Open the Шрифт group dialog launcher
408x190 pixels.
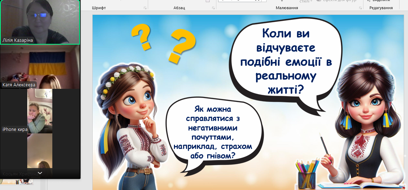pos(145,8)
